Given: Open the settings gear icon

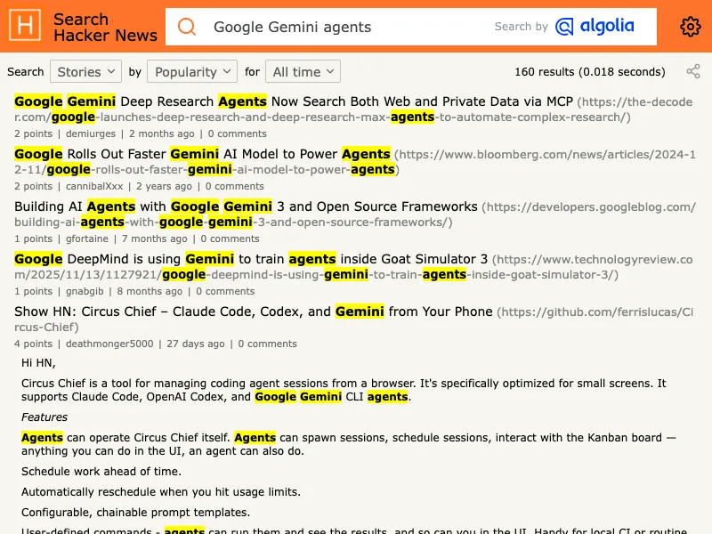Looking at the screenshot, I should (x=691, y=27).
